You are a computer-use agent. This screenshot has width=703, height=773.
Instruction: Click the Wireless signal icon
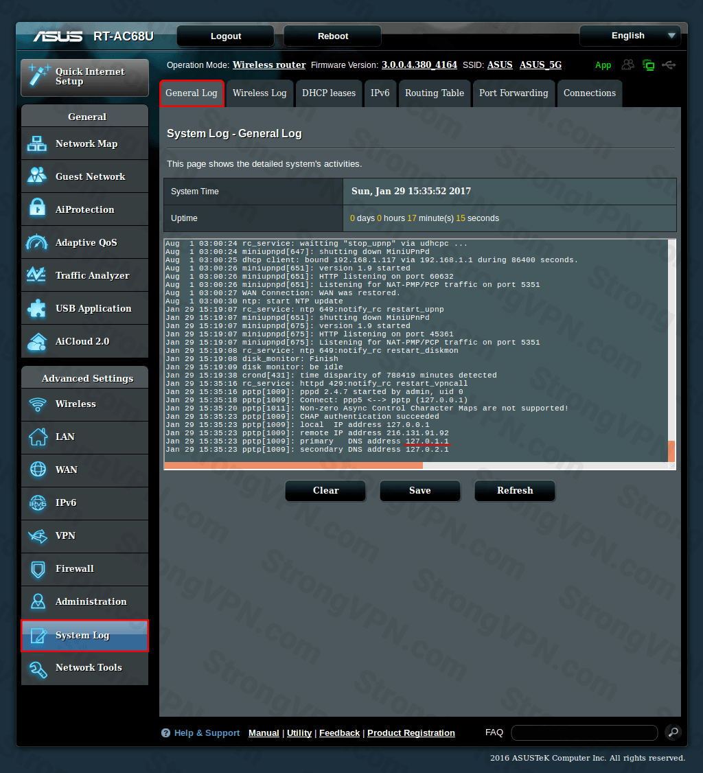click(x=38, y=404)
